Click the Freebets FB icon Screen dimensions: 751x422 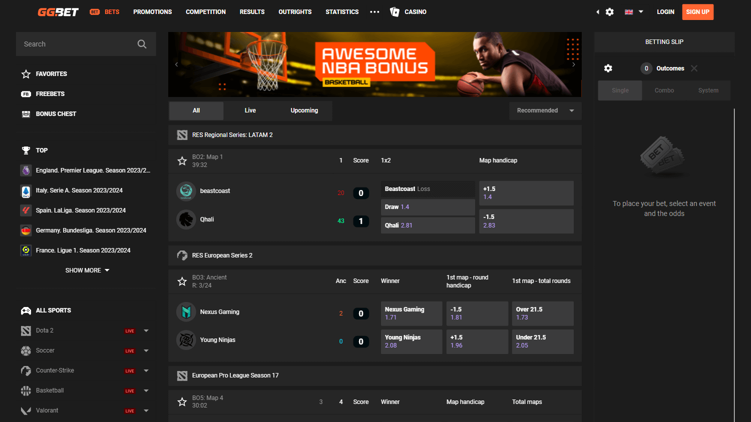26,94
